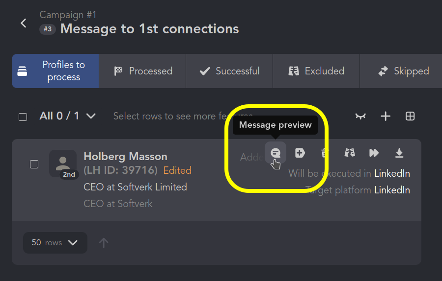442x281 pixels.
Task: Delete Holberg Masson profile with trash icon
Action: coord(325,153)
